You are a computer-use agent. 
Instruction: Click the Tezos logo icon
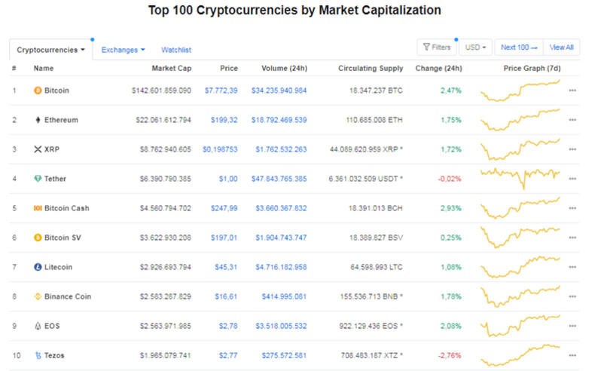click(x=38, y=355)
